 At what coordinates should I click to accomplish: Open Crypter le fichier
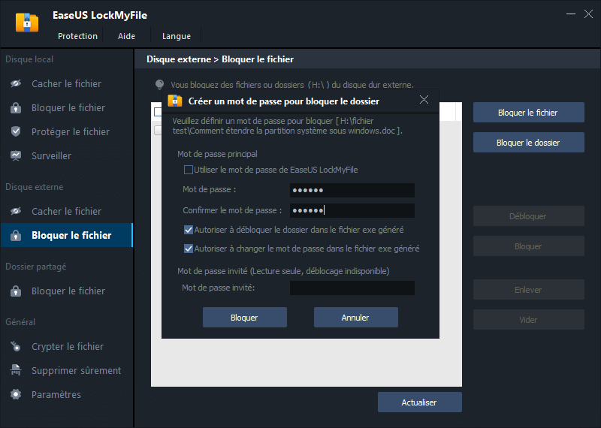pos(67,346)
